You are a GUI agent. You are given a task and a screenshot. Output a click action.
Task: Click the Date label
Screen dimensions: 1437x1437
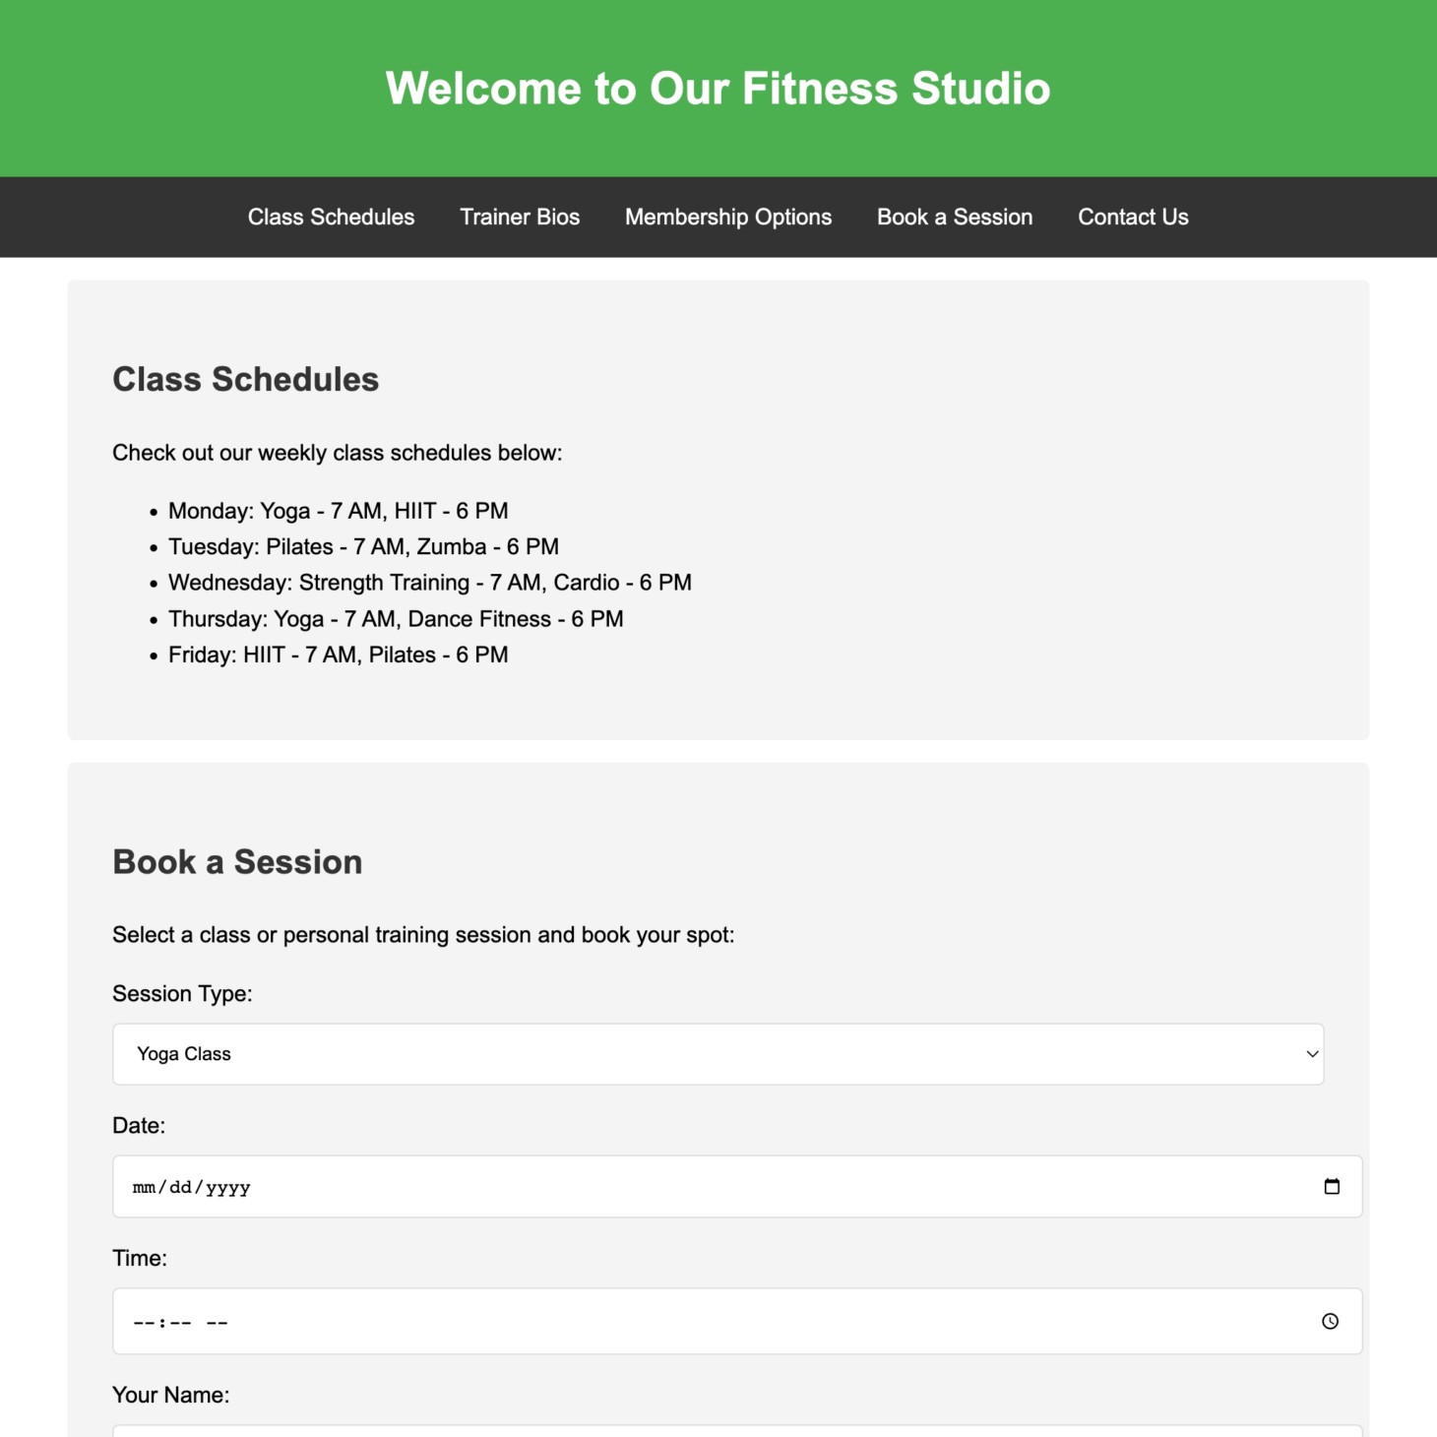[x=139, y=1126]
